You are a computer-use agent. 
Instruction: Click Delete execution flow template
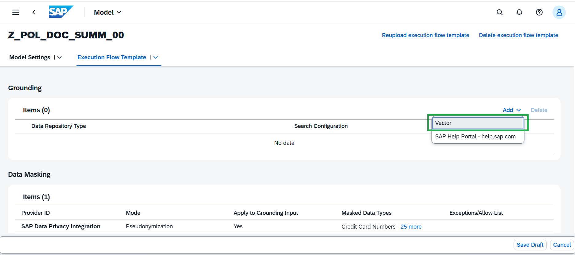pyautogui.click(x=518, y=35)
